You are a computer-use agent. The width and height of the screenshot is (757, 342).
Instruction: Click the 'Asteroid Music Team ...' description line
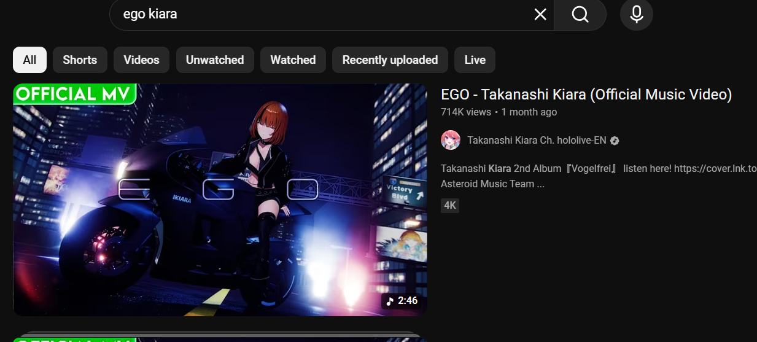pos(492,184)
